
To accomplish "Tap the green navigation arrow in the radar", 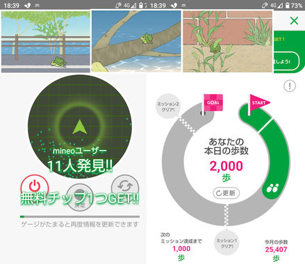I will pos(79,127).
